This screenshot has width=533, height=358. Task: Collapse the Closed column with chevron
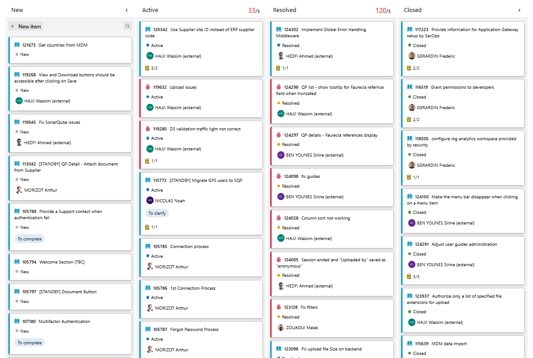coord(519,10)
